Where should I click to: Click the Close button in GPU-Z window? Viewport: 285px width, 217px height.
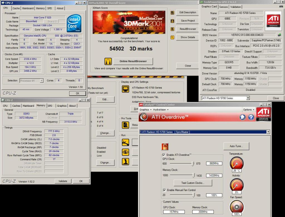tap(276, 98)
